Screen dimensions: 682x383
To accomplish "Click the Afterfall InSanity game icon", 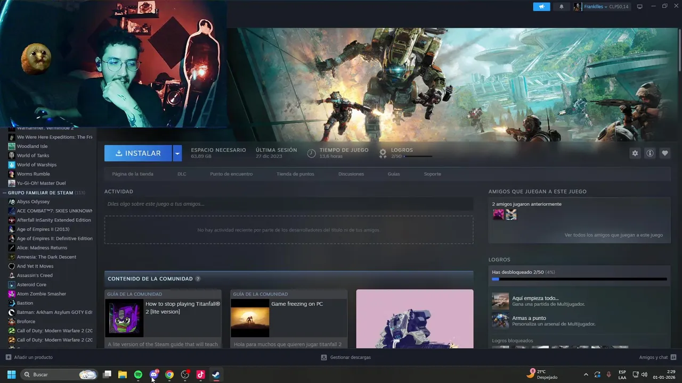I will 12,220.
